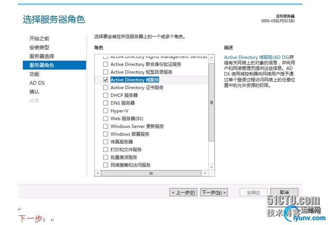Image resolution: width=328 pixels, height=225 pixels.
Task: Click the 上一步(P) button
Action: 183,192
